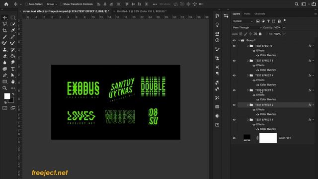The height and width of the screenshot is (179, 318).
Task: Select the Paint Bucket tool
Action: 13,56
